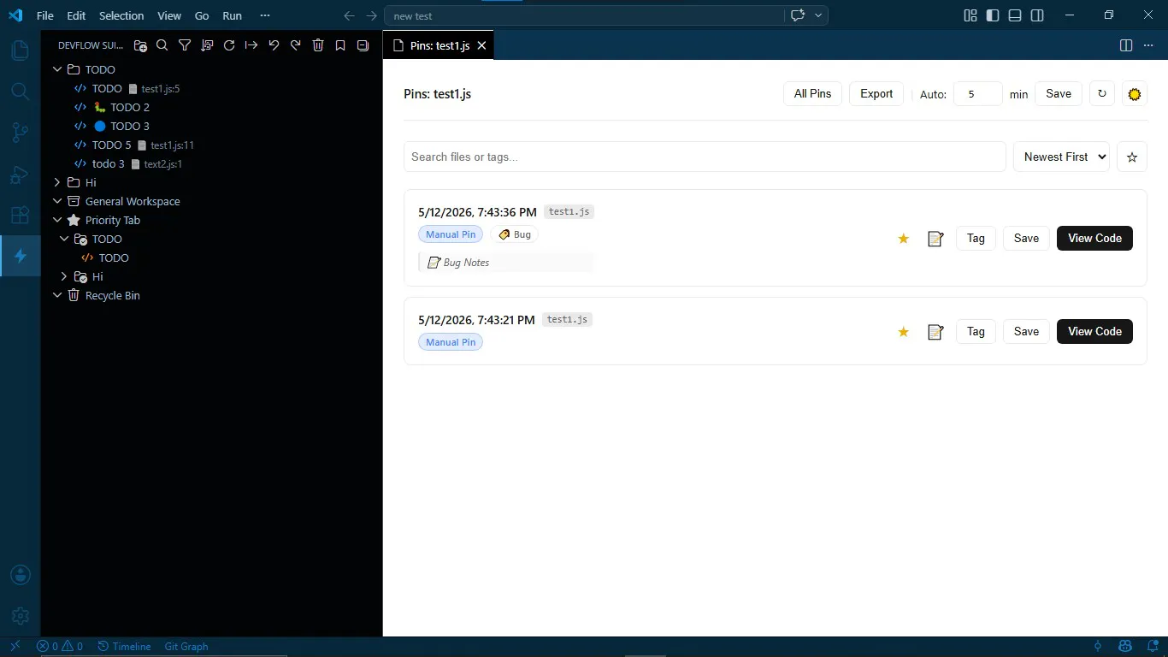The height and width of the screenshot is (657, 1168).
Task: Close the Pins: test1.js tab
Action: click(x=481, y=45)
